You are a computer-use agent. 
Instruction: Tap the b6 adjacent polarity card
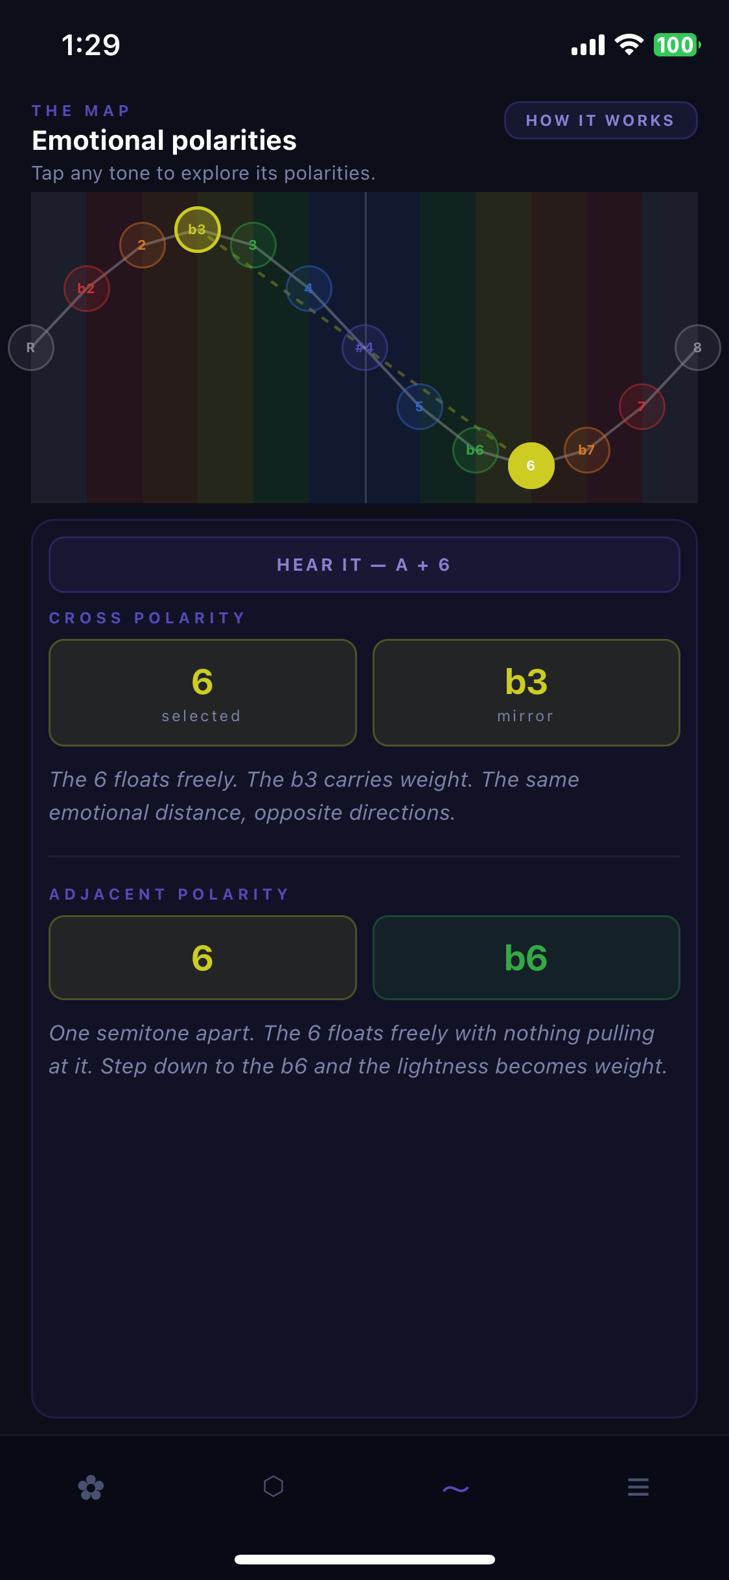[x=526, y=957]
